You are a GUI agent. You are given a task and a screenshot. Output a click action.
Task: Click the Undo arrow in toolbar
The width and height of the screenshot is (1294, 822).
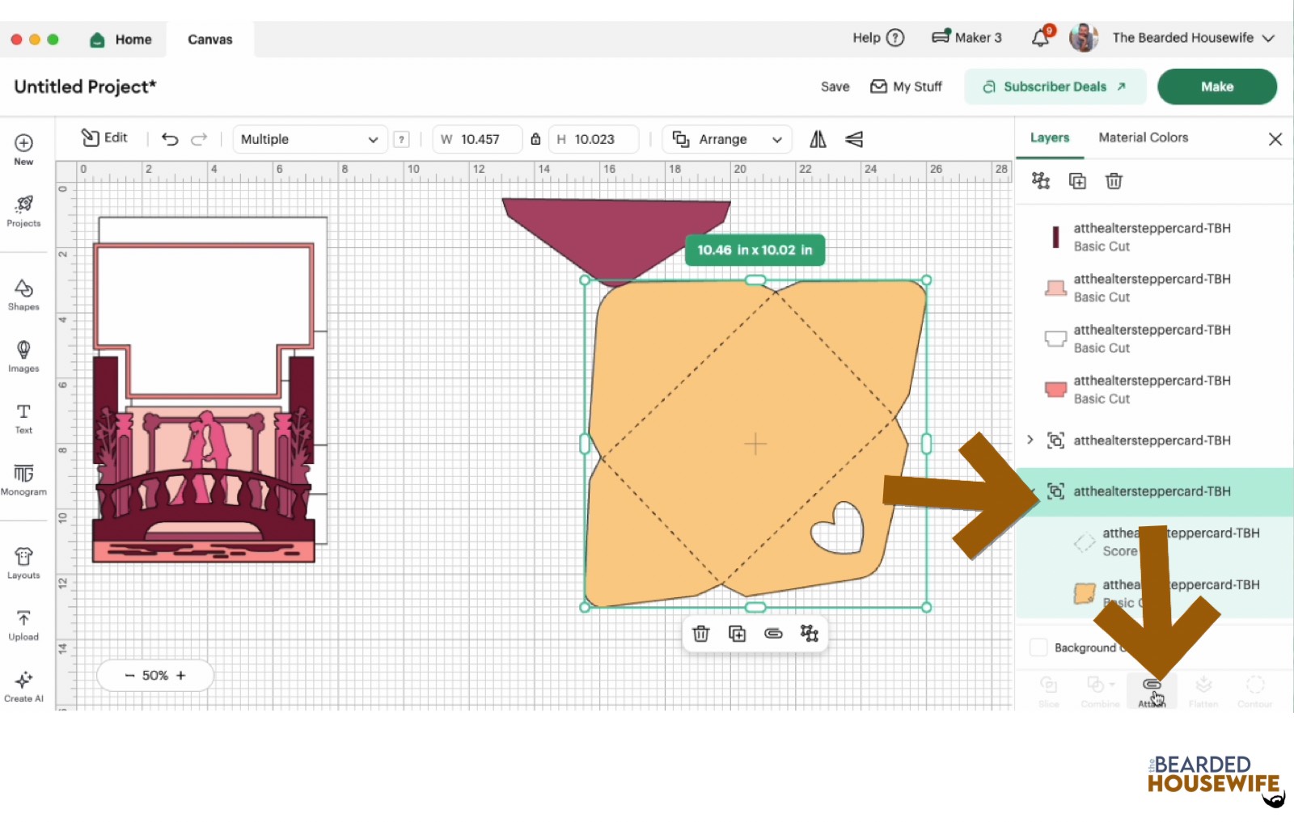click(170, 139)
